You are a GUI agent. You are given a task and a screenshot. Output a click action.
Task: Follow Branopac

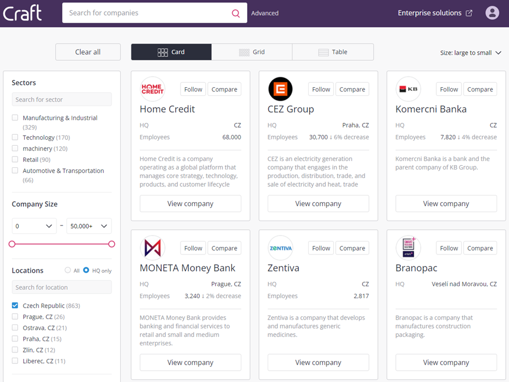(449, 248)
